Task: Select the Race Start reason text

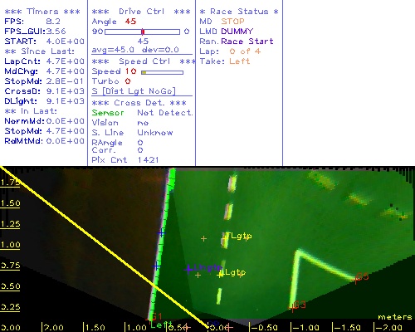Action: pos(247,41)
